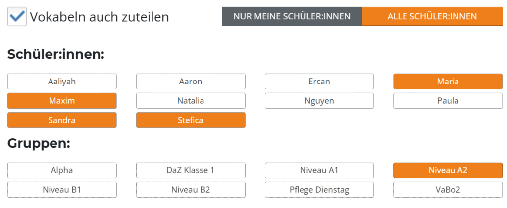The height and width of the screenshot is (208, 507).
Task: Switch to Nur meine Schüler:innen tab
Action: 292,16
